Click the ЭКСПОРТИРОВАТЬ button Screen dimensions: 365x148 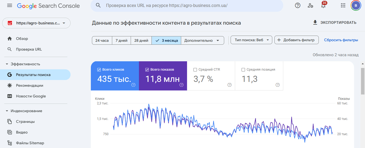click(x=335, y=22)
